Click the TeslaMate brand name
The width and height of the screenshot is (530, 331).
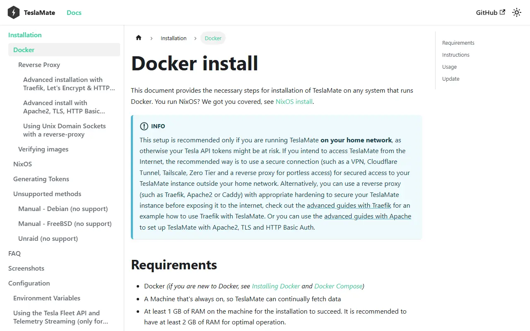pos(39,12)
